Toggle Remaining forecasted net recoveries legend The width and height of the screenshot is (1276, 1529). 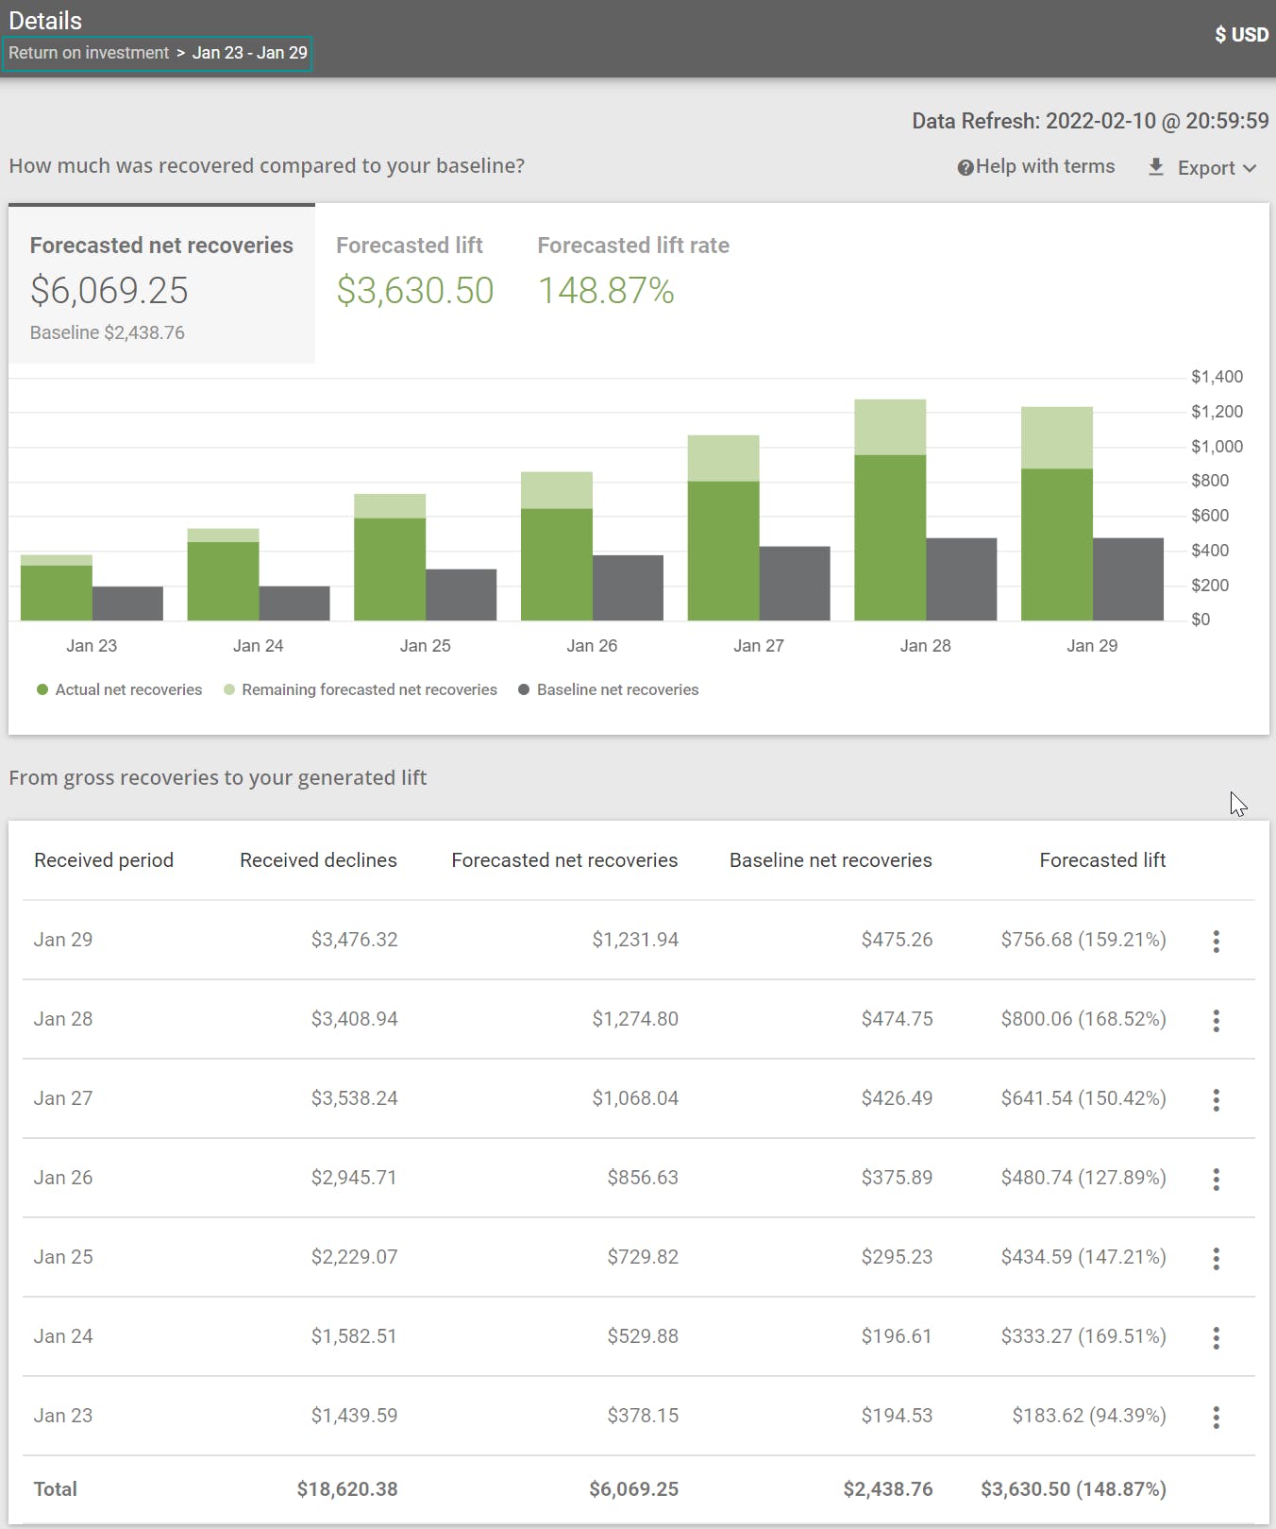(360, 689)
